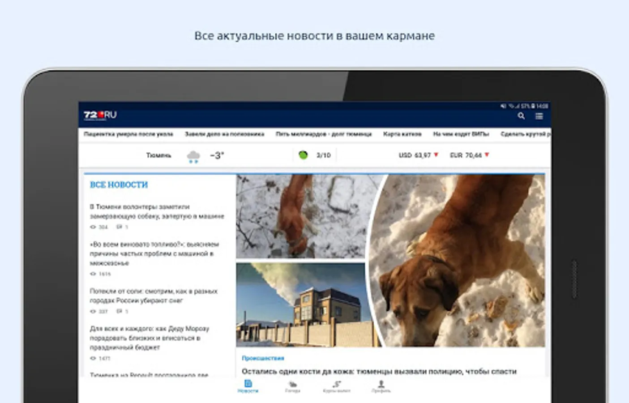
Task: Open topic 'Карта катков'
Action: (x=402, y=134)
